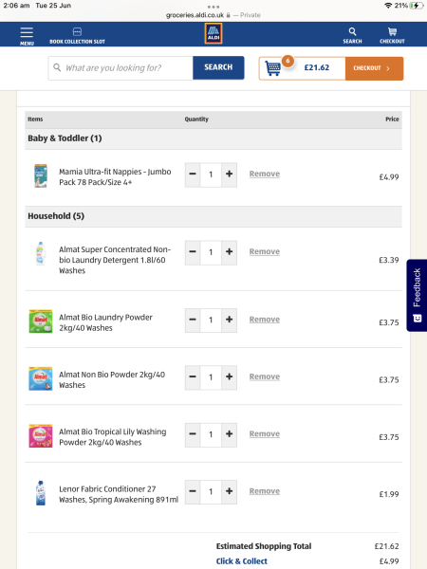Click the blue Search button
Image resolution: width=427 pixels, height=569 pixels.
[218, 67]
